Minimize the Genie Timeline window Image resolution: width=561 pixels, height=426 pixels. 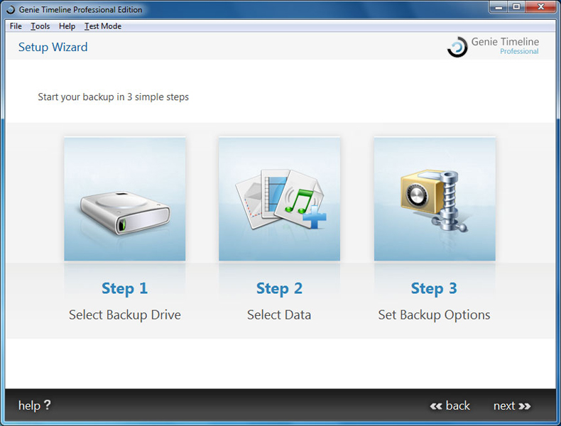499,7
